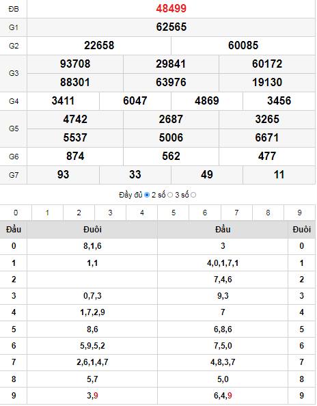Click the G2 number 22658
This screenshot has width=317, height=406.
coord(99,46)
